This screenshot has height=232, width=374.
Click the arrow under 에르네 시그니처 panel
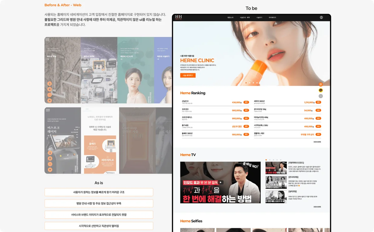pyautogui.click(x=121, y=59)
